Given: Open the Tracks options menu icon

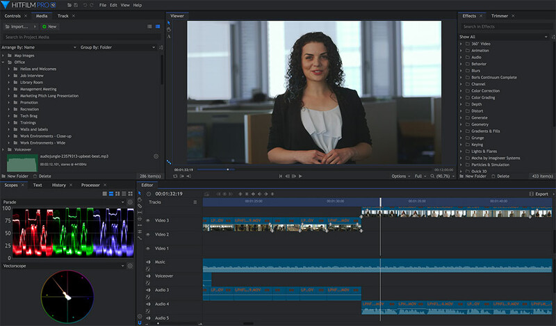Looking at the screenshot, I should [195, 202].
